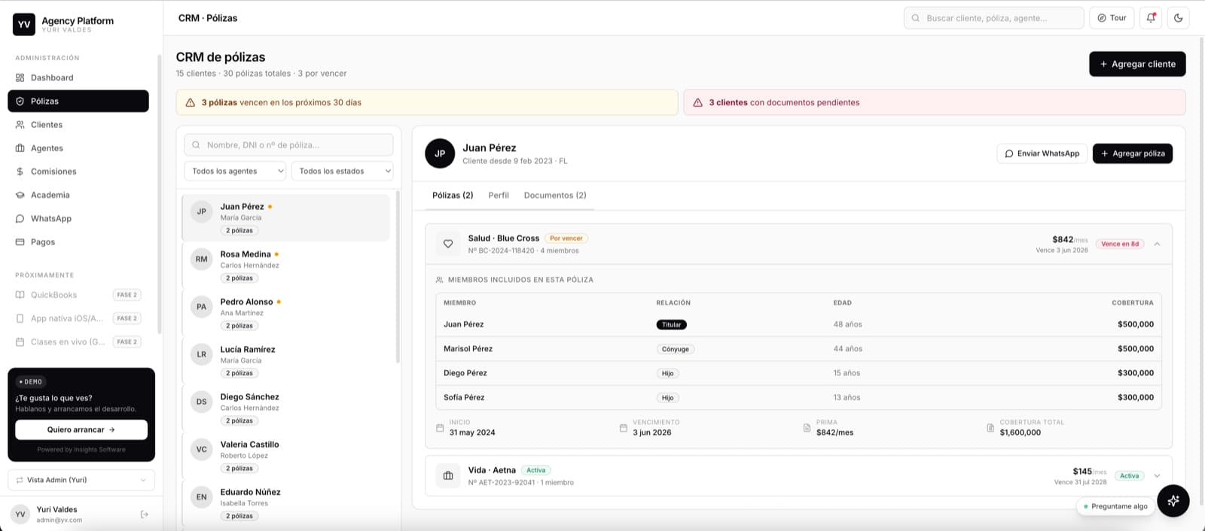1205x531 pixels.
Task: Click the PA avatar of Pedro Alonso
Action: 201,307
